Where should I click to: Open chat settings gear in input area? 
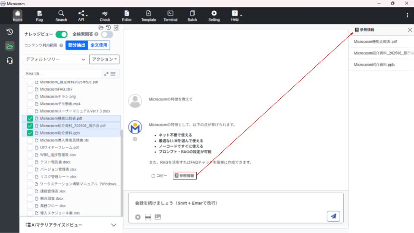(x=138, y=217)
